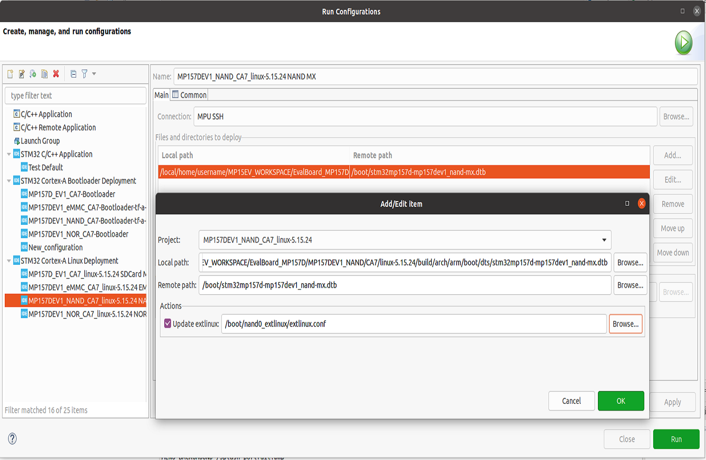
Task: Click the green Run arrow icon
Action: (x=684, y=43)
